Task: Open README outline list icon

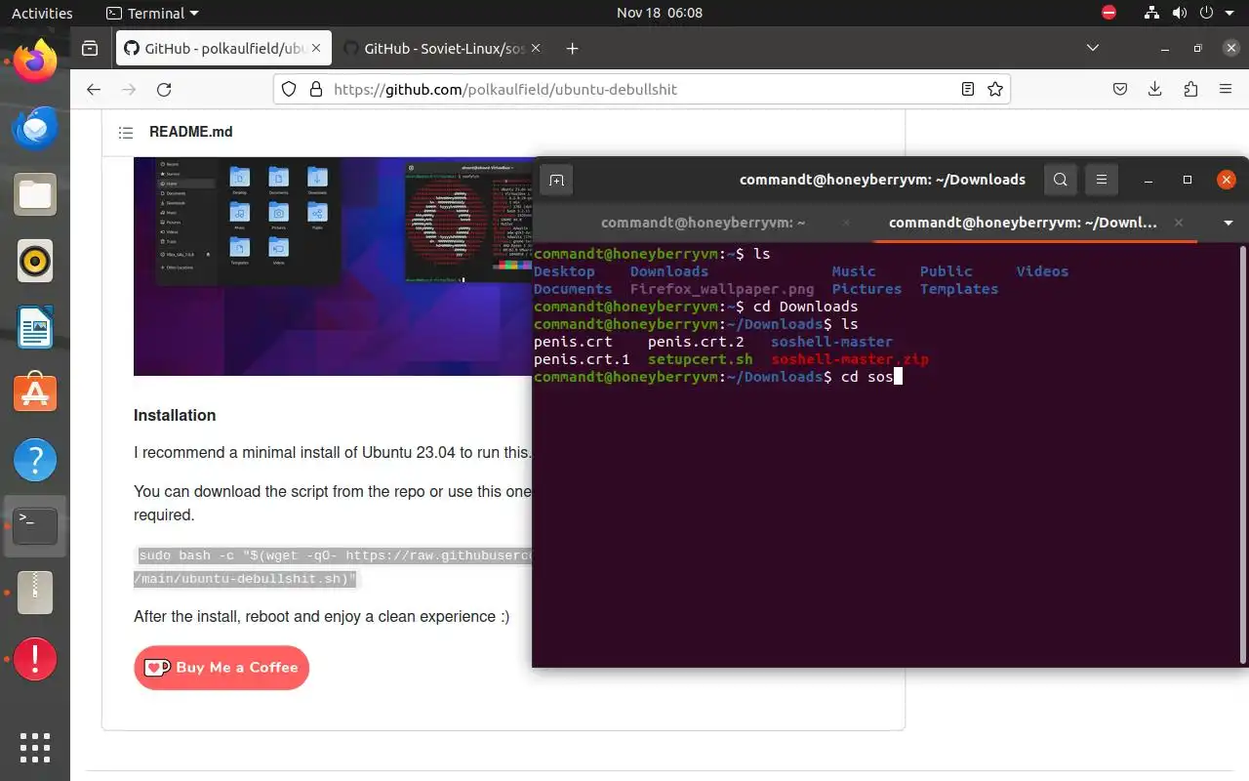Action: pyautogui.click(x=126, y=133)
